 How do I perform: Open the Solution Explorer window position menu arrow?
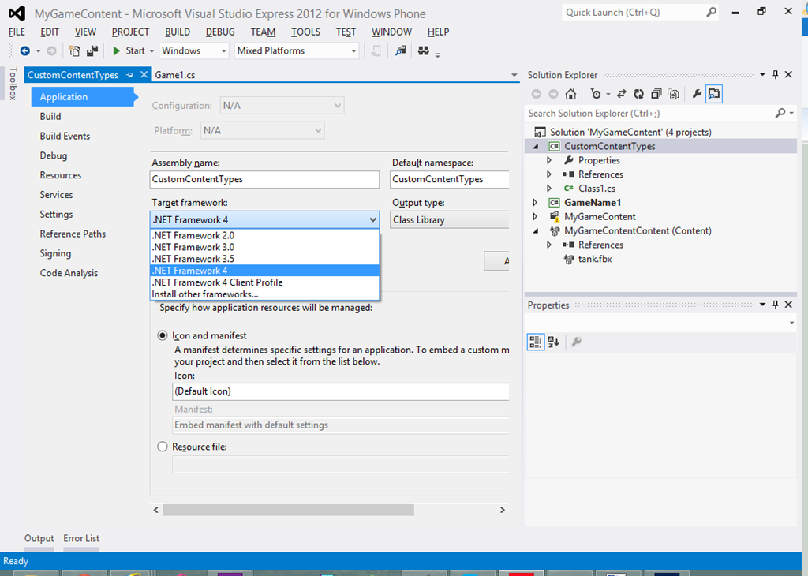(763, 75)
